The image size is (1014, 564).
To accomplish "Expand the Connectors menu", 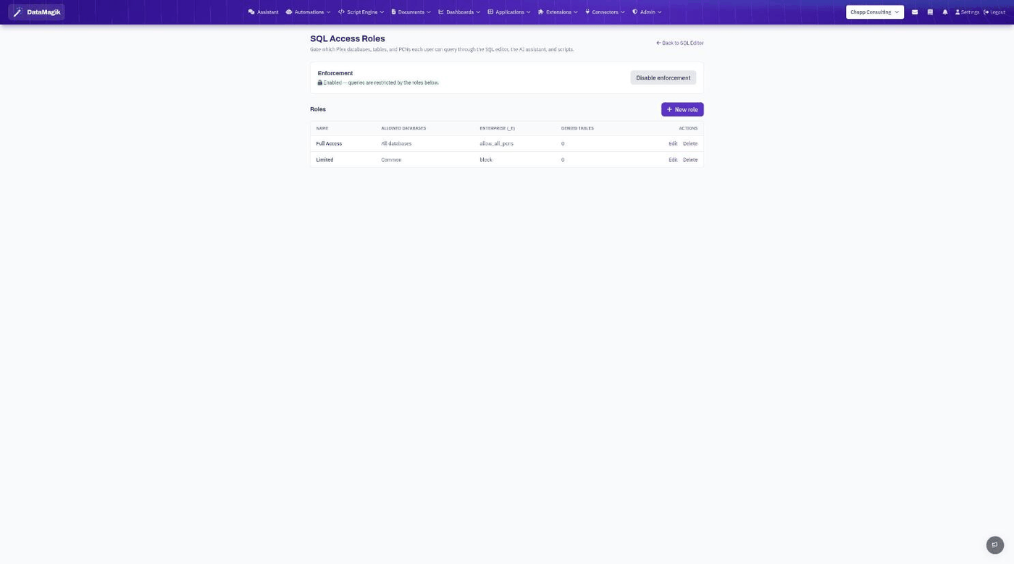I will [605, 12].
